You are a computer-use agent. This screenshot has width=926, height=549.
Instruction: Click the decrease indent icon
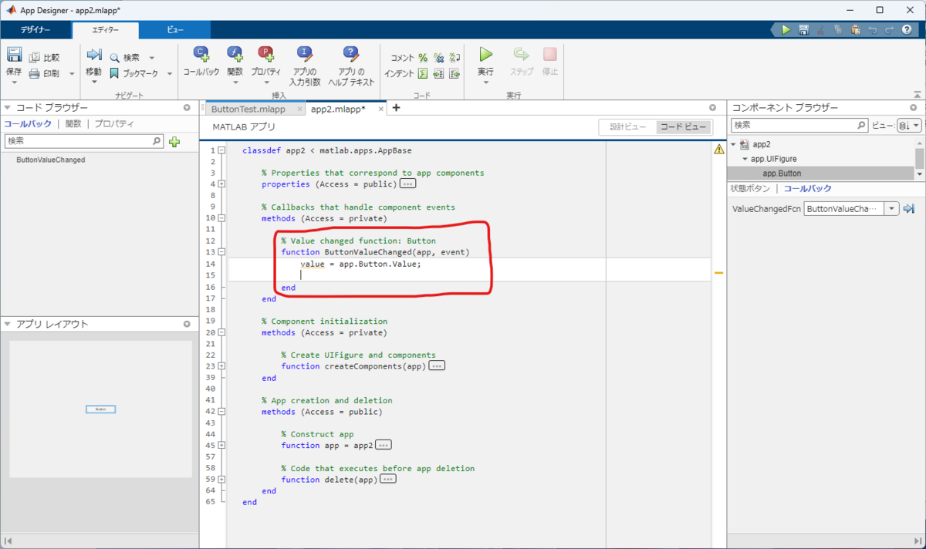coord(455,74)
